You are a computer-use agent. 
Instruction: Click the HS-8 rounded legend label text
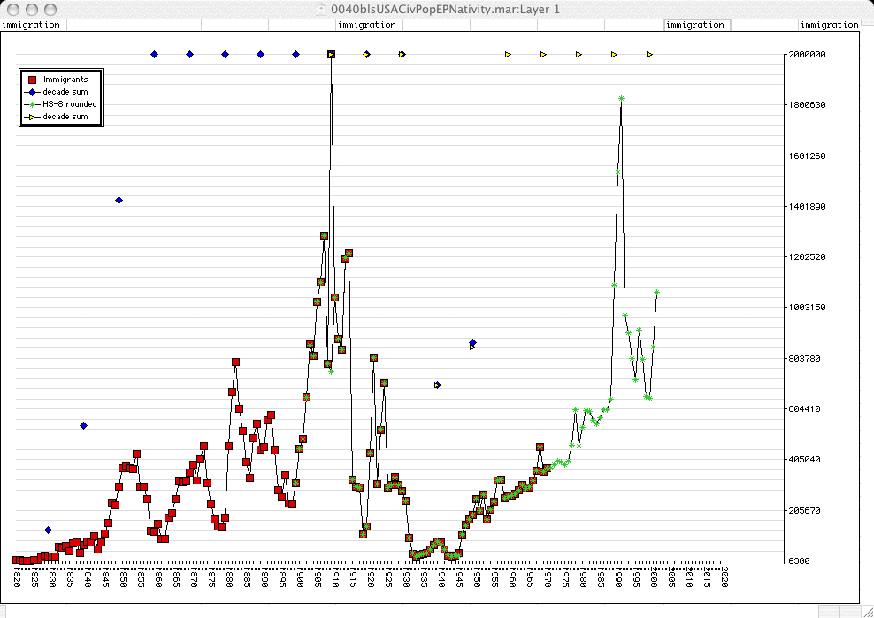click(x=70, y=104)
